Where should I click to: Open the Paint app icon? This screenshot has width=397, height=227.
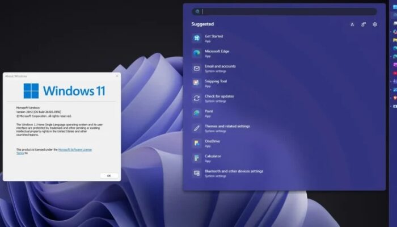[196, 113]
